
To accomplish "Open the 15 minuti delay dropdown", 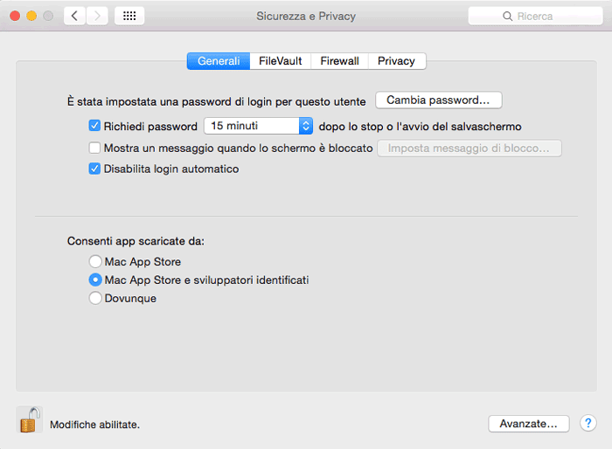I will [258, 126].
